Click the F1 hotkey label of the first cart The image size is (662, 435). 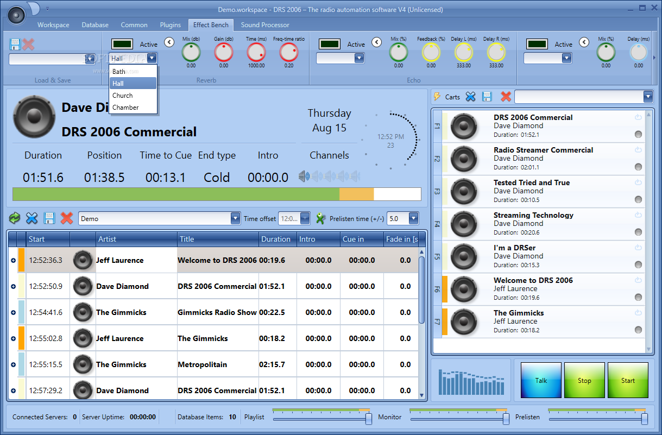437,126
